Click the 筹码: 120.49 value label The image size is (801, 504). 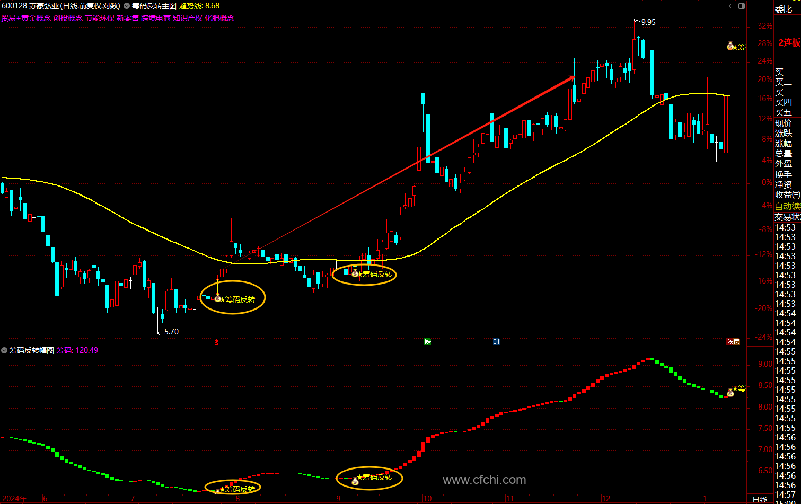pos(77,350)
